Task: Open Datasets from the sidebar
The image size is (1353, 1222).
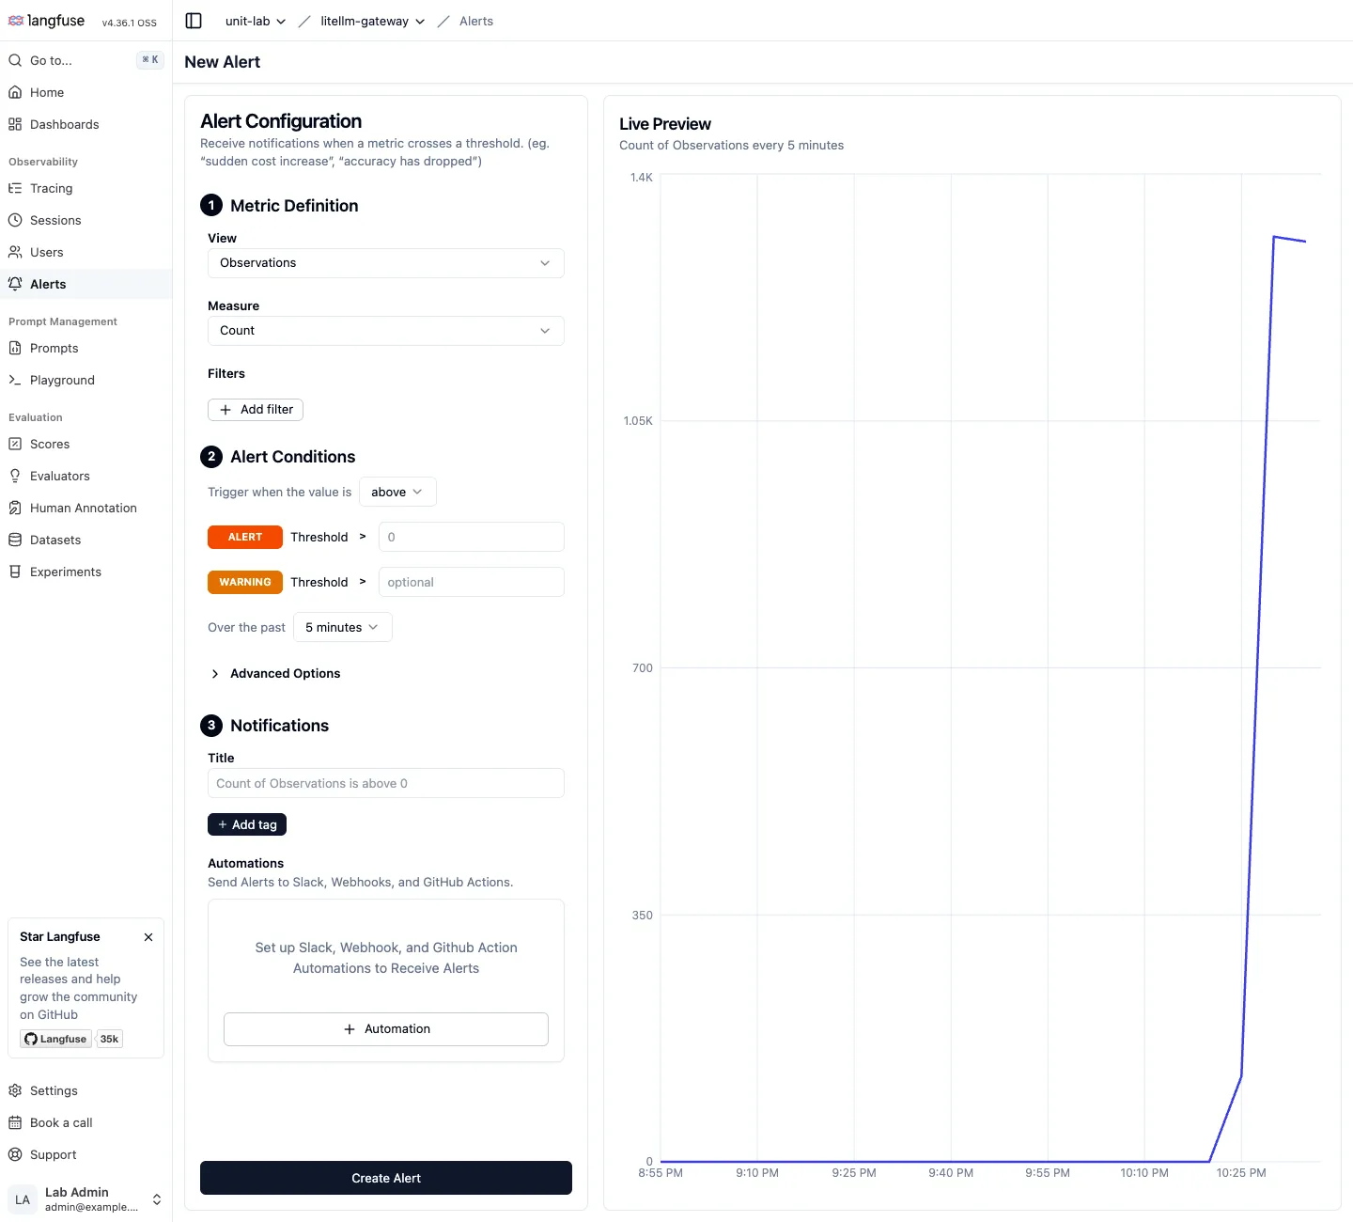Action: tap(86, 540)
